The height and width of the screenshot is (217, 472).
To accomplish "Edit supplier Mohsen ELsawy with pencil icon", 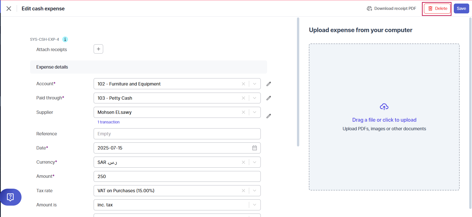I will coord(269,116).
